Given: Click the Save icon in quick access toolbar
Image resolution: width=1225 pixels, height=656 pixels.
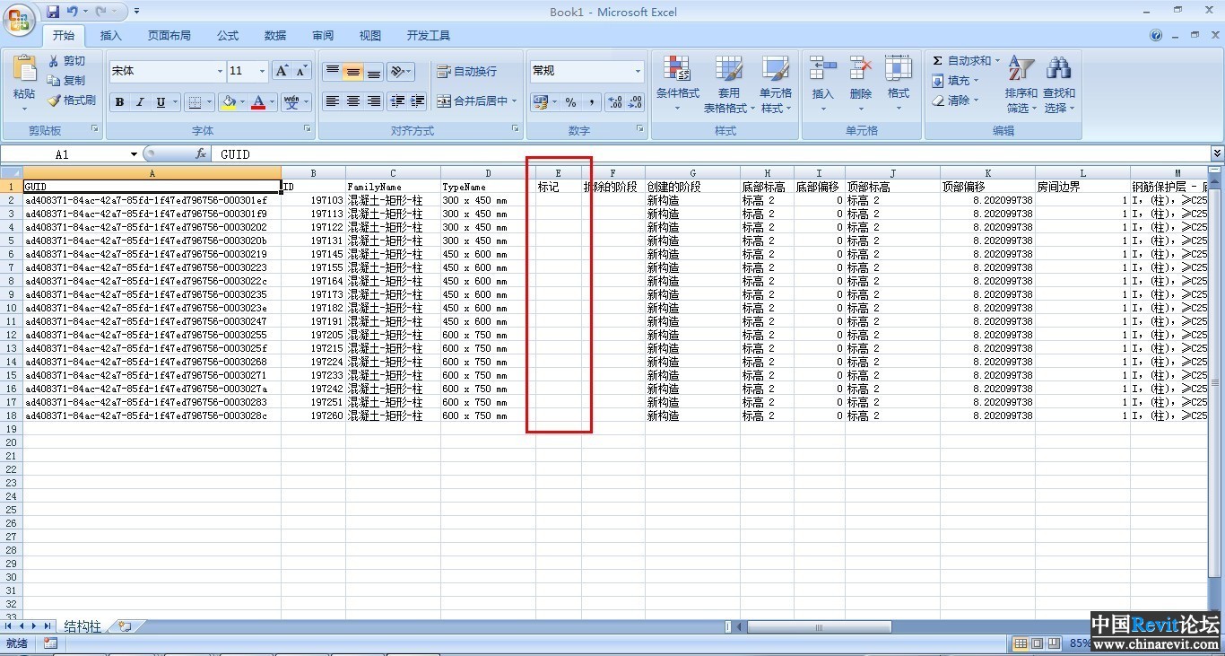Looking at the screenshot, I should (x=53, y=12).
